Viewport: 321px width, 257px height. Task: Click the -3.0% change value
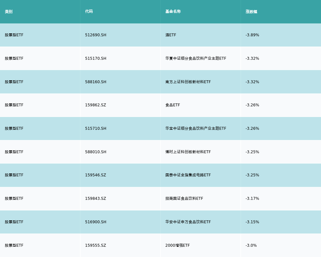click(251, 245)
